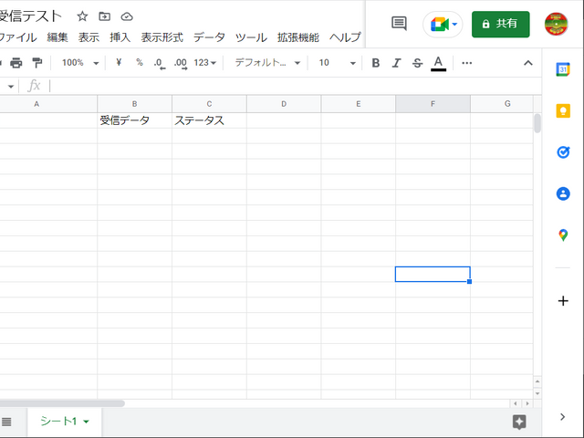This screenshot has height=438, width=584.
Task: Open Google Keep in side panel
Action: pyautogui.click(x=563, y=111)
